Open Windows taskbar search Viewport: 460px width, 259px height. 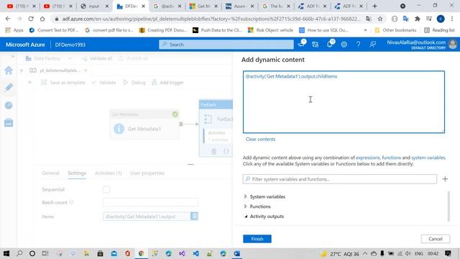[19, 253]
